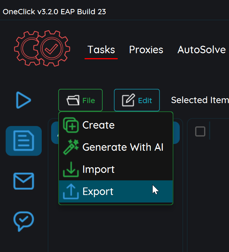The width and height of the screenshot is (229, 252).
Task: Open the chat bubble checkmark sidebar icon
Action: click(x=24, y=221)
